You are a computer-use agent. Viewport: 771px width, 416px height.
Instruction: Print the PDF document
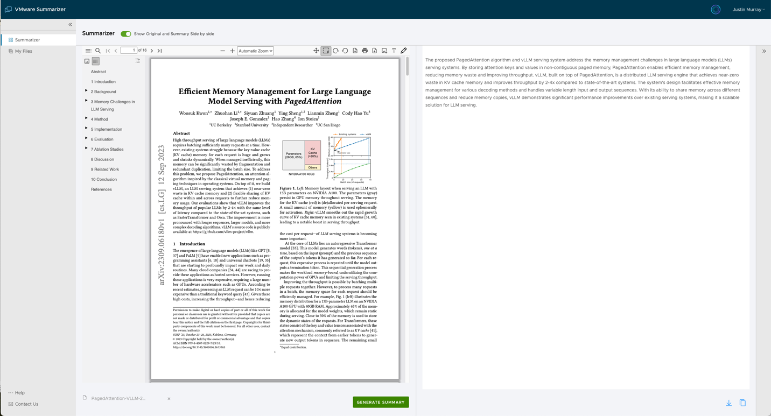365,51
